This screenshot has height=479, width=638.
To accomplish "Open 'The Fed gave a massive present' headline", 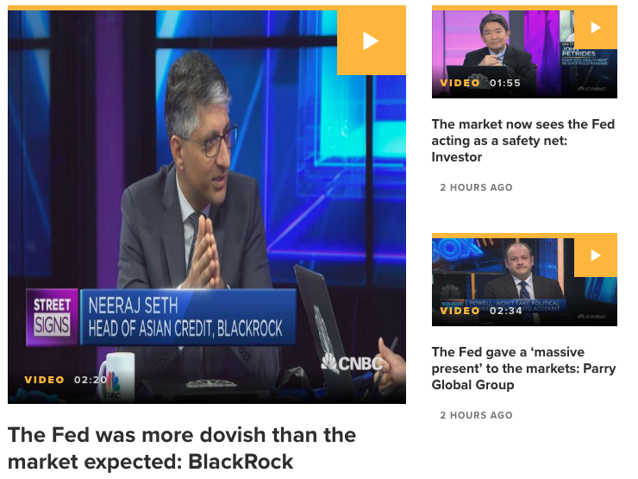I will point(523,369).
